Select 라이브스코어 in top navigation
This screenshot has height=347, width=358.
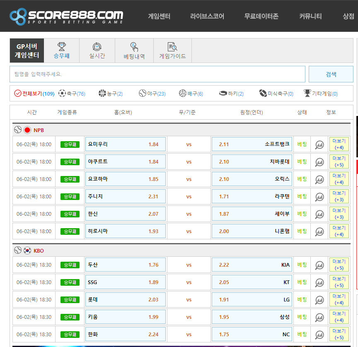pos(207,16)
